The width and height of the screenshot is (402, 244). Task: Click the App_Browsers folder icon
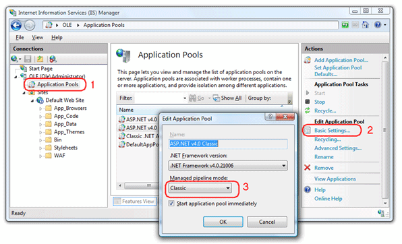[x=49, y=108]
